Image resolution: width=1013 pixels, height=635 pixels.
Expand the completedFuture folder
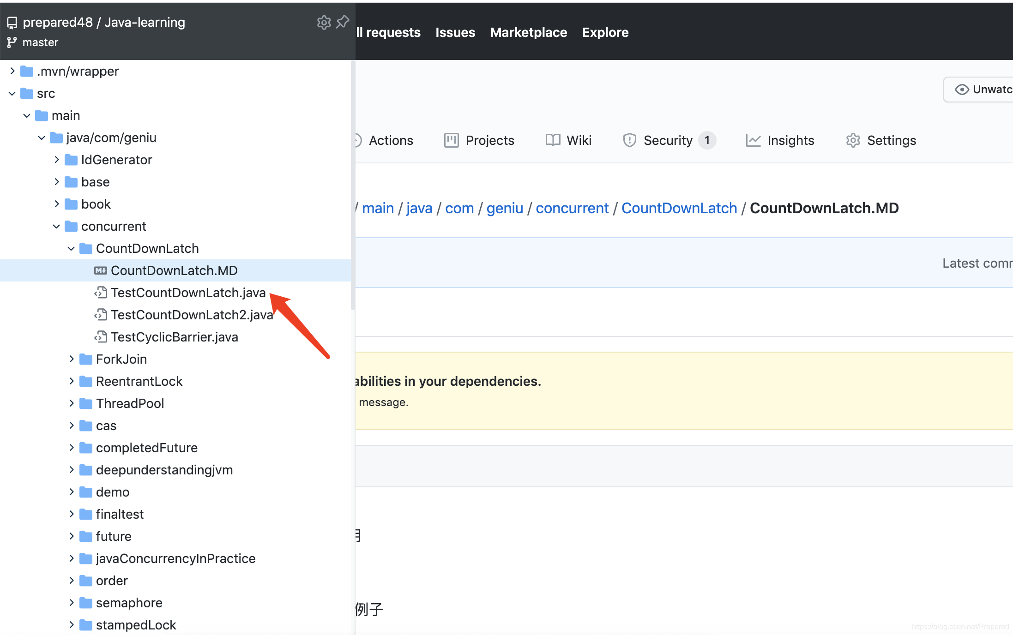tap(72, 448)
